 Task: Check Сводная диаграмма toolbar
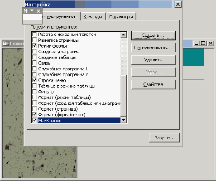34,52
